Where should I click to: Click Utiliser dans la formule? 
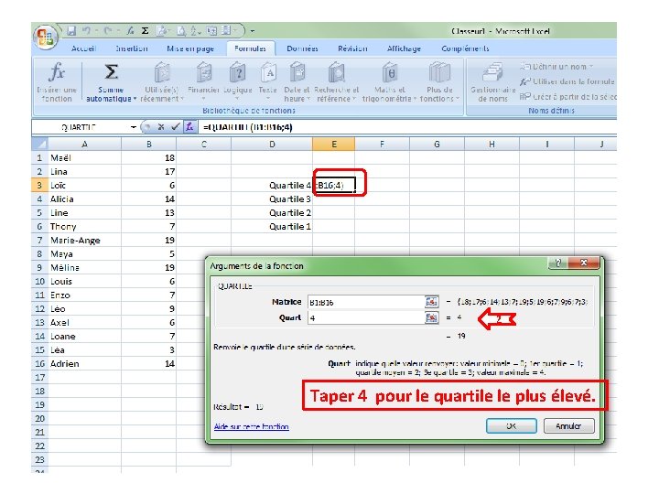567,81
